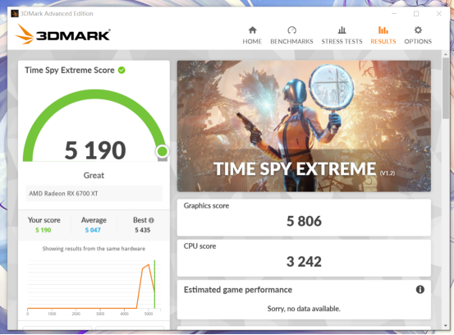
Task: Click the AMD Radeon RX 6700 XT field
Action: tap(94, 194)
